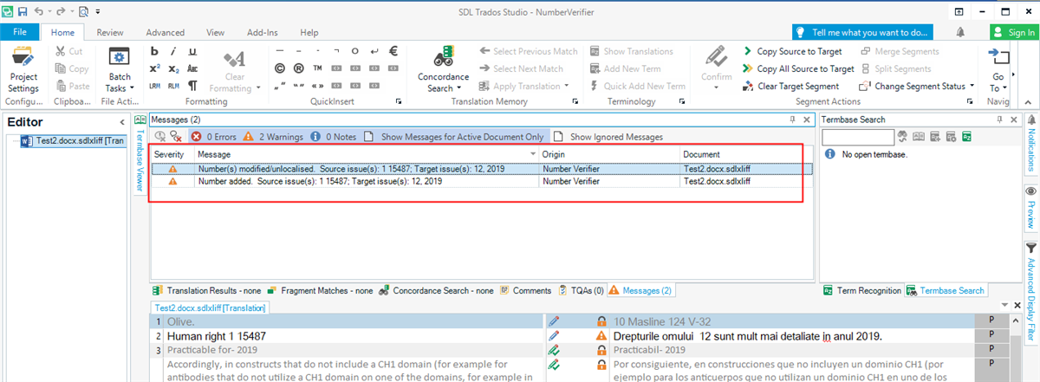Apply bold formatting
This screenshot has height=382, width=1040.
154,51
